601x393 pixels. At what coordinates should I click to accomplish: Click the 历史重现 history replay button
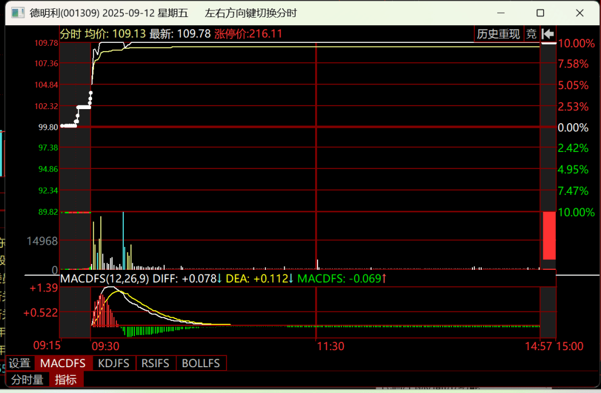498,34
